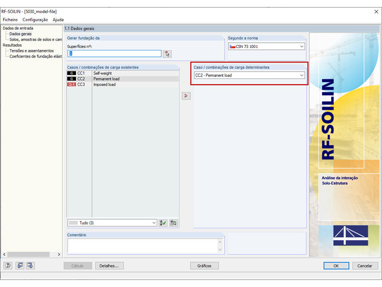382x287 pixels.
Task: Click the OK button
Action: click(336, 266)
